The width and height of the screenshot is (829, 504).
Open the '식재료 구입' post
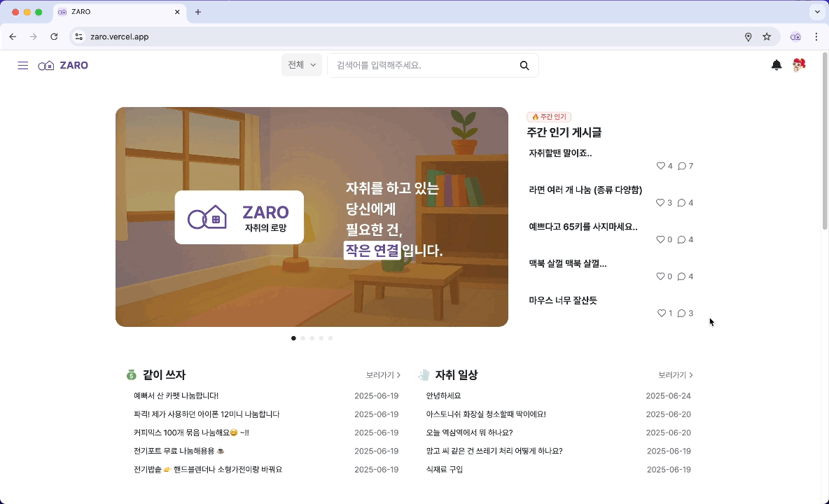(445, 470)
